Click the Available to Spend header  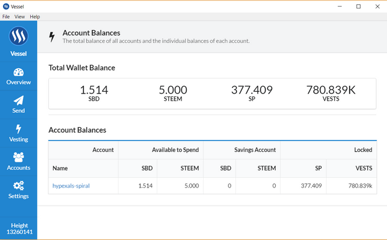pos(175,150)
